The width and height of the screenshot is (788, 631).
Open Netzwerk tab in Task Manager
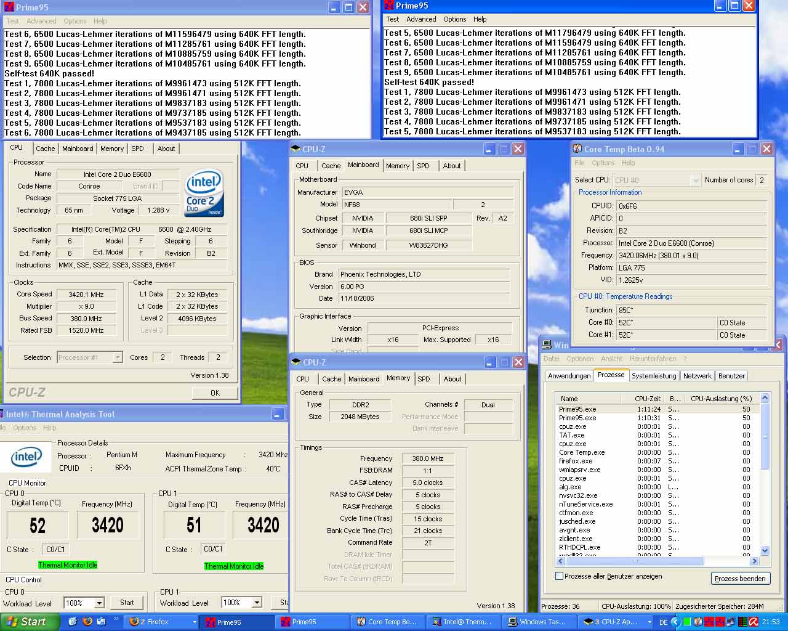[x=698, y=376]
